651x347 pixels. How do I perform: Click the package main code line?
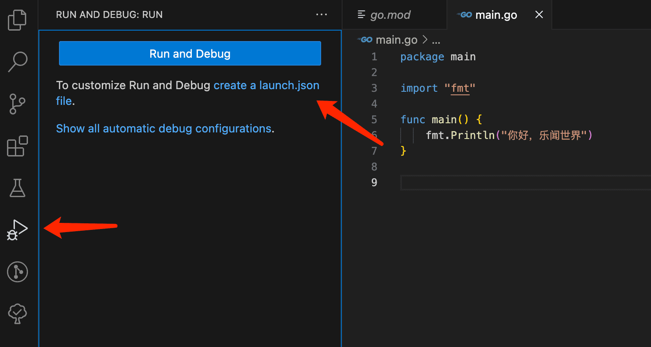tap(438, 57)
